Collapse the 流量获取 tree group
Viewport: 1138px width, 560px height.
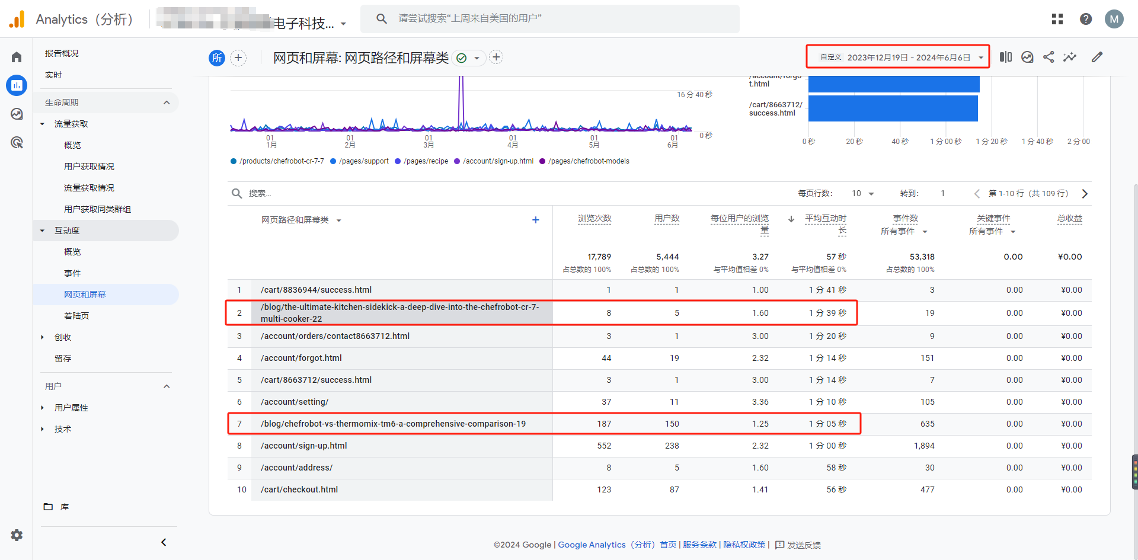point(42,124)
